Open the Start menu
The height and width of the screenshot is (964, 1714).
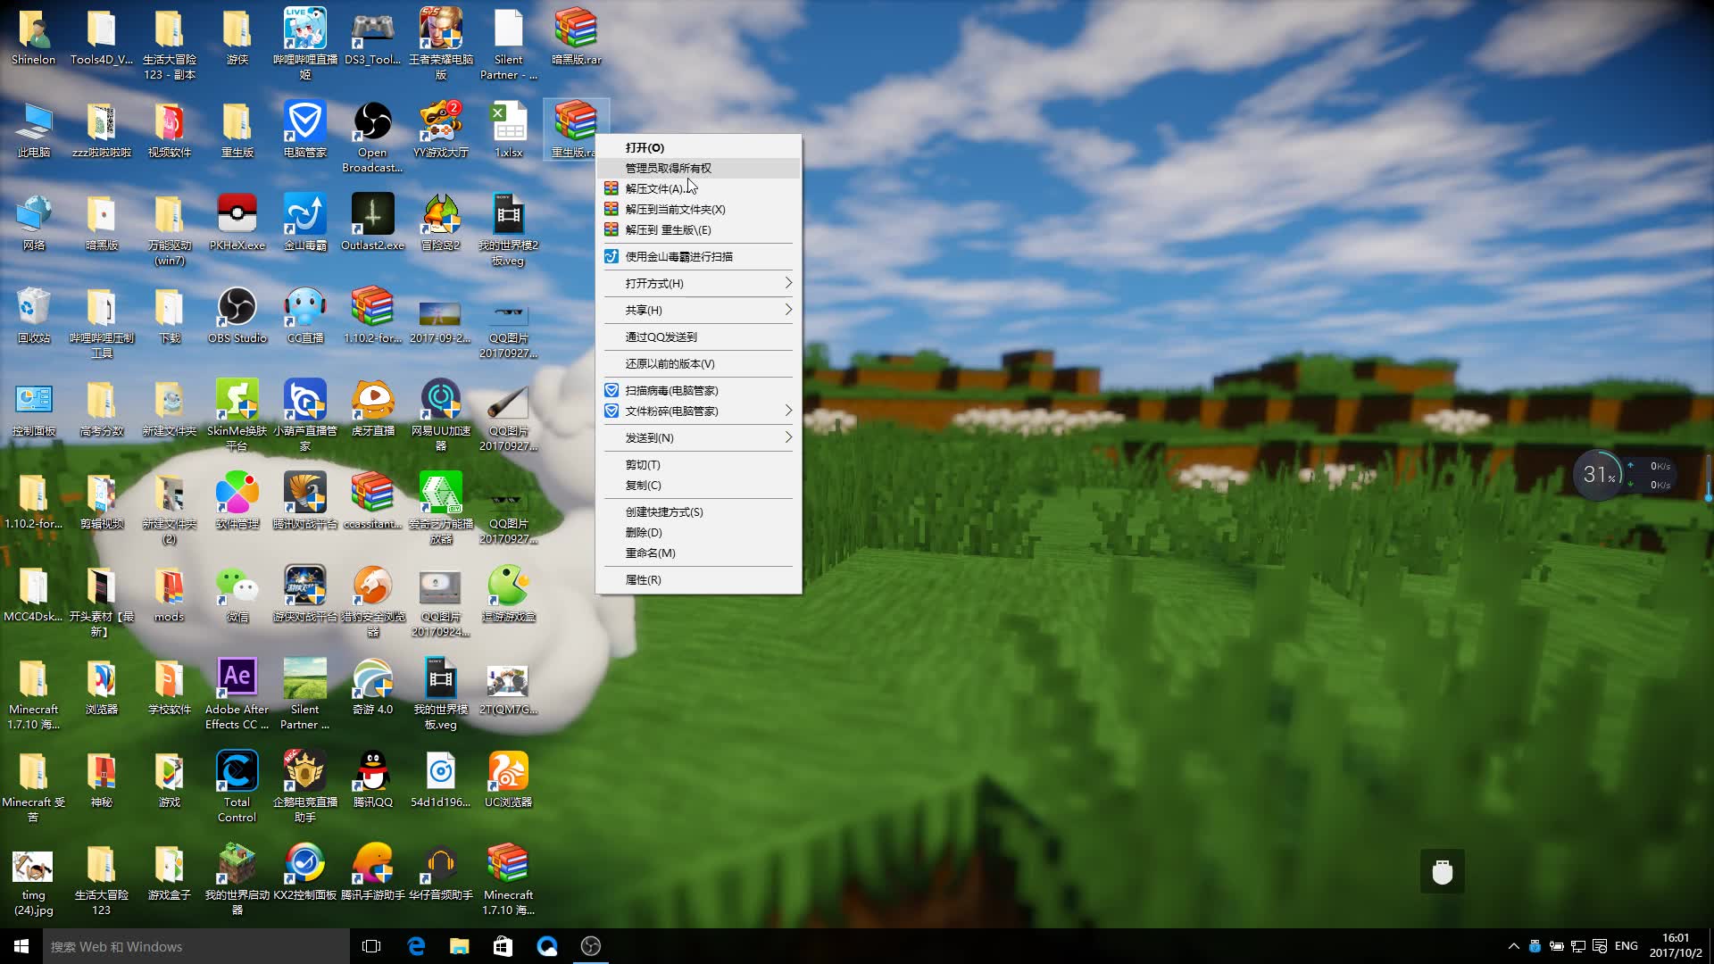[x=21, y=946]
